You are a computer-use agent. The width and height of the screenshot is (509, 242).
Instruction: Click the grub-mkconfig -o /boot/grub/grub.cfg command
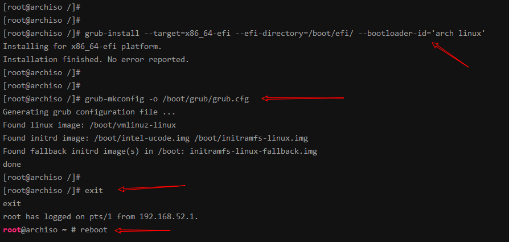pyautogui.click(x=167, y=99)
